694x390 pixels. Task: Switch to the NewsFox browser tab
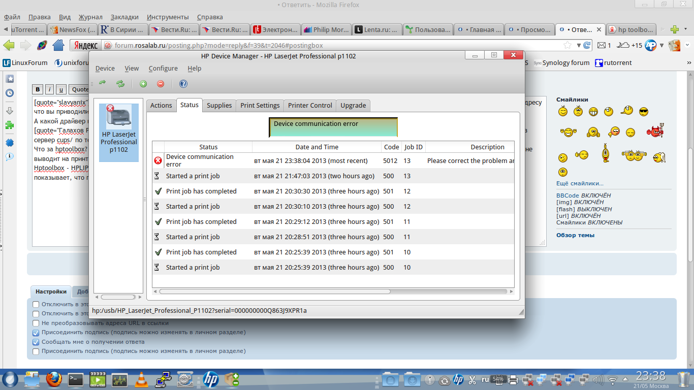(x=73, y=29)
